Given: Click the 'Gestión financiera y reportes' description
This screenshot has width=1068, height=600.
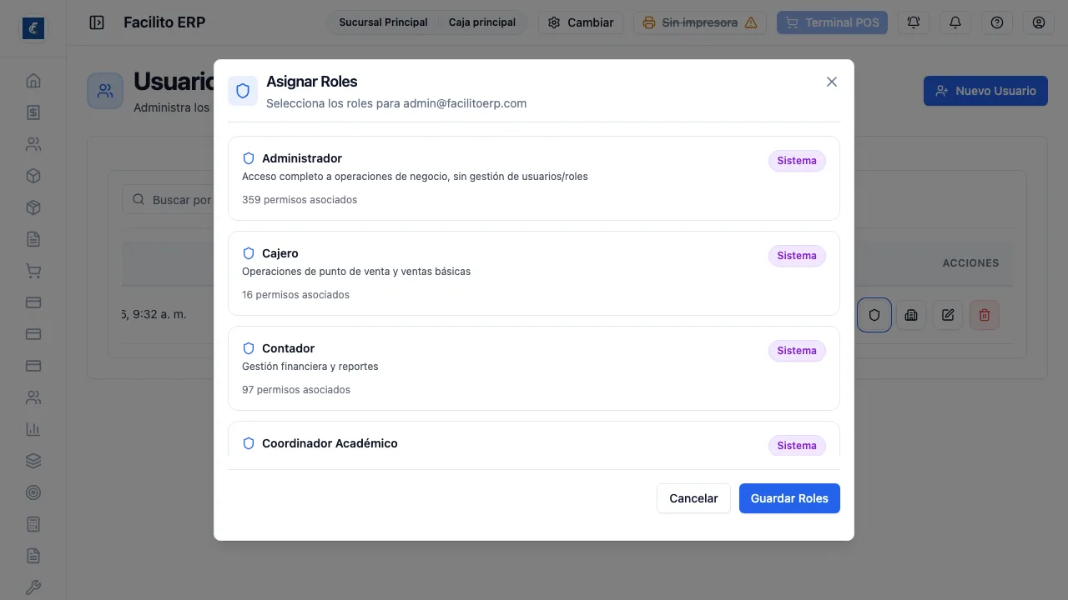Looking at the screenshot, I should pos(310,367).
